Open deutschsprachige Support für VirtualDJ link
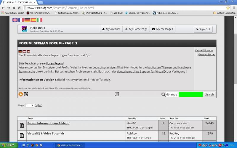The image size is (237, 148). [142, 72]
